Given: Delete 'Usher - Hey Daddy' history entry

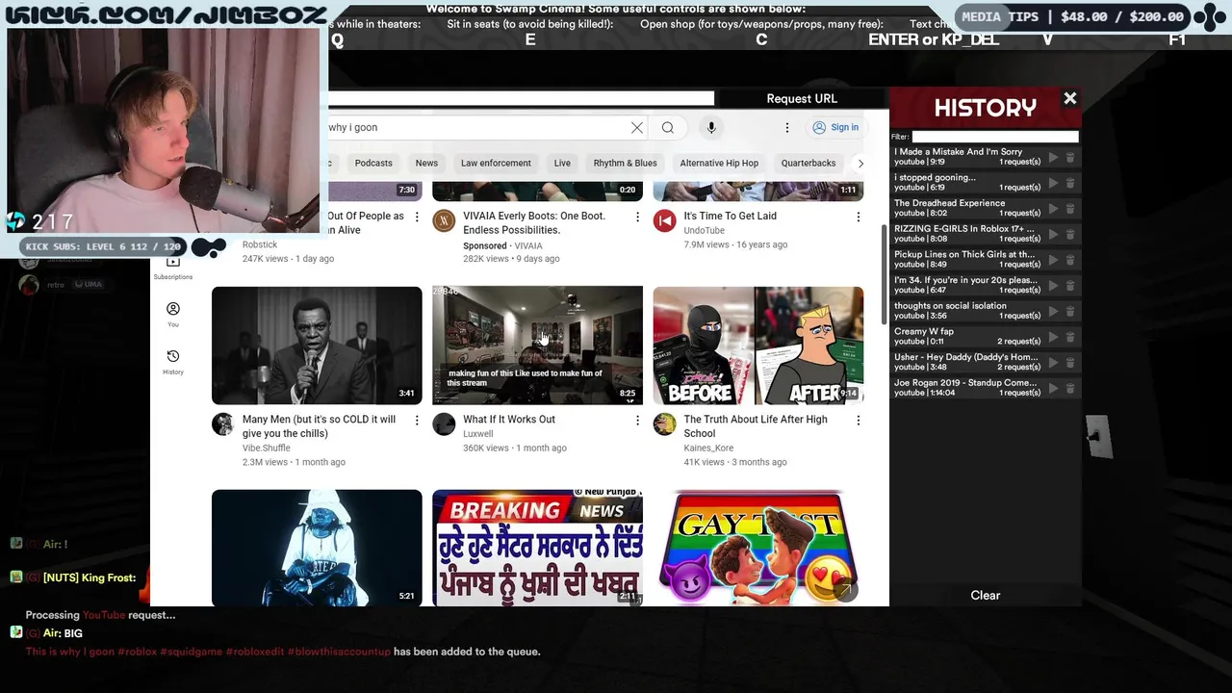Looking at the screenshot, I should (x=1069, y=363).
